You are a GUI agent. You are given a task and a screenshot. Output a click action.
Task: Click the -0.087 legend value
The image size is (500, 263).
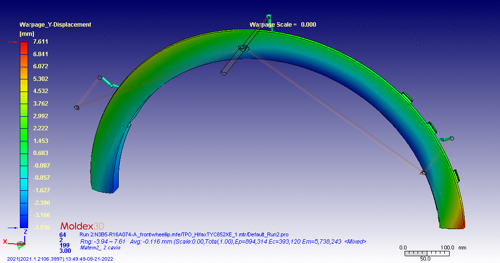pyautogui.click(x=40, y=165)
